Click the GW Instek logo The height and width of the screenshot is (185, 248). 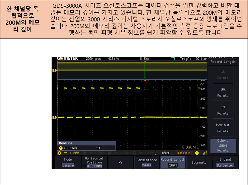tap(68, 58)
